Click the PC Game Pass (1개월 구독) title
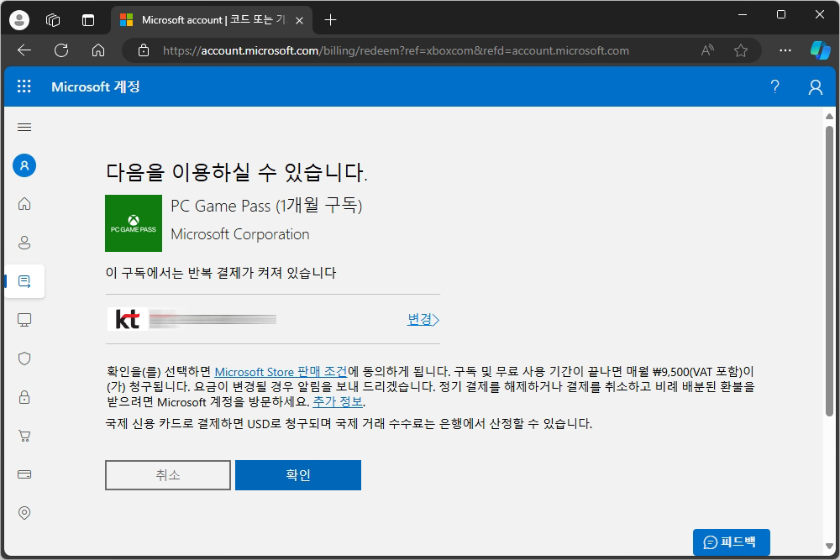Viewport: 840px width, 560px height. point(266,206)
